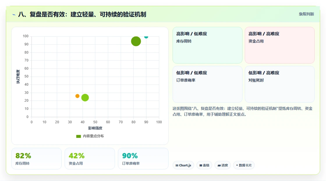This screenshot has width=326, height=181.
Task: Open the 90% 订单准确率 stat card
Action: 143,159
